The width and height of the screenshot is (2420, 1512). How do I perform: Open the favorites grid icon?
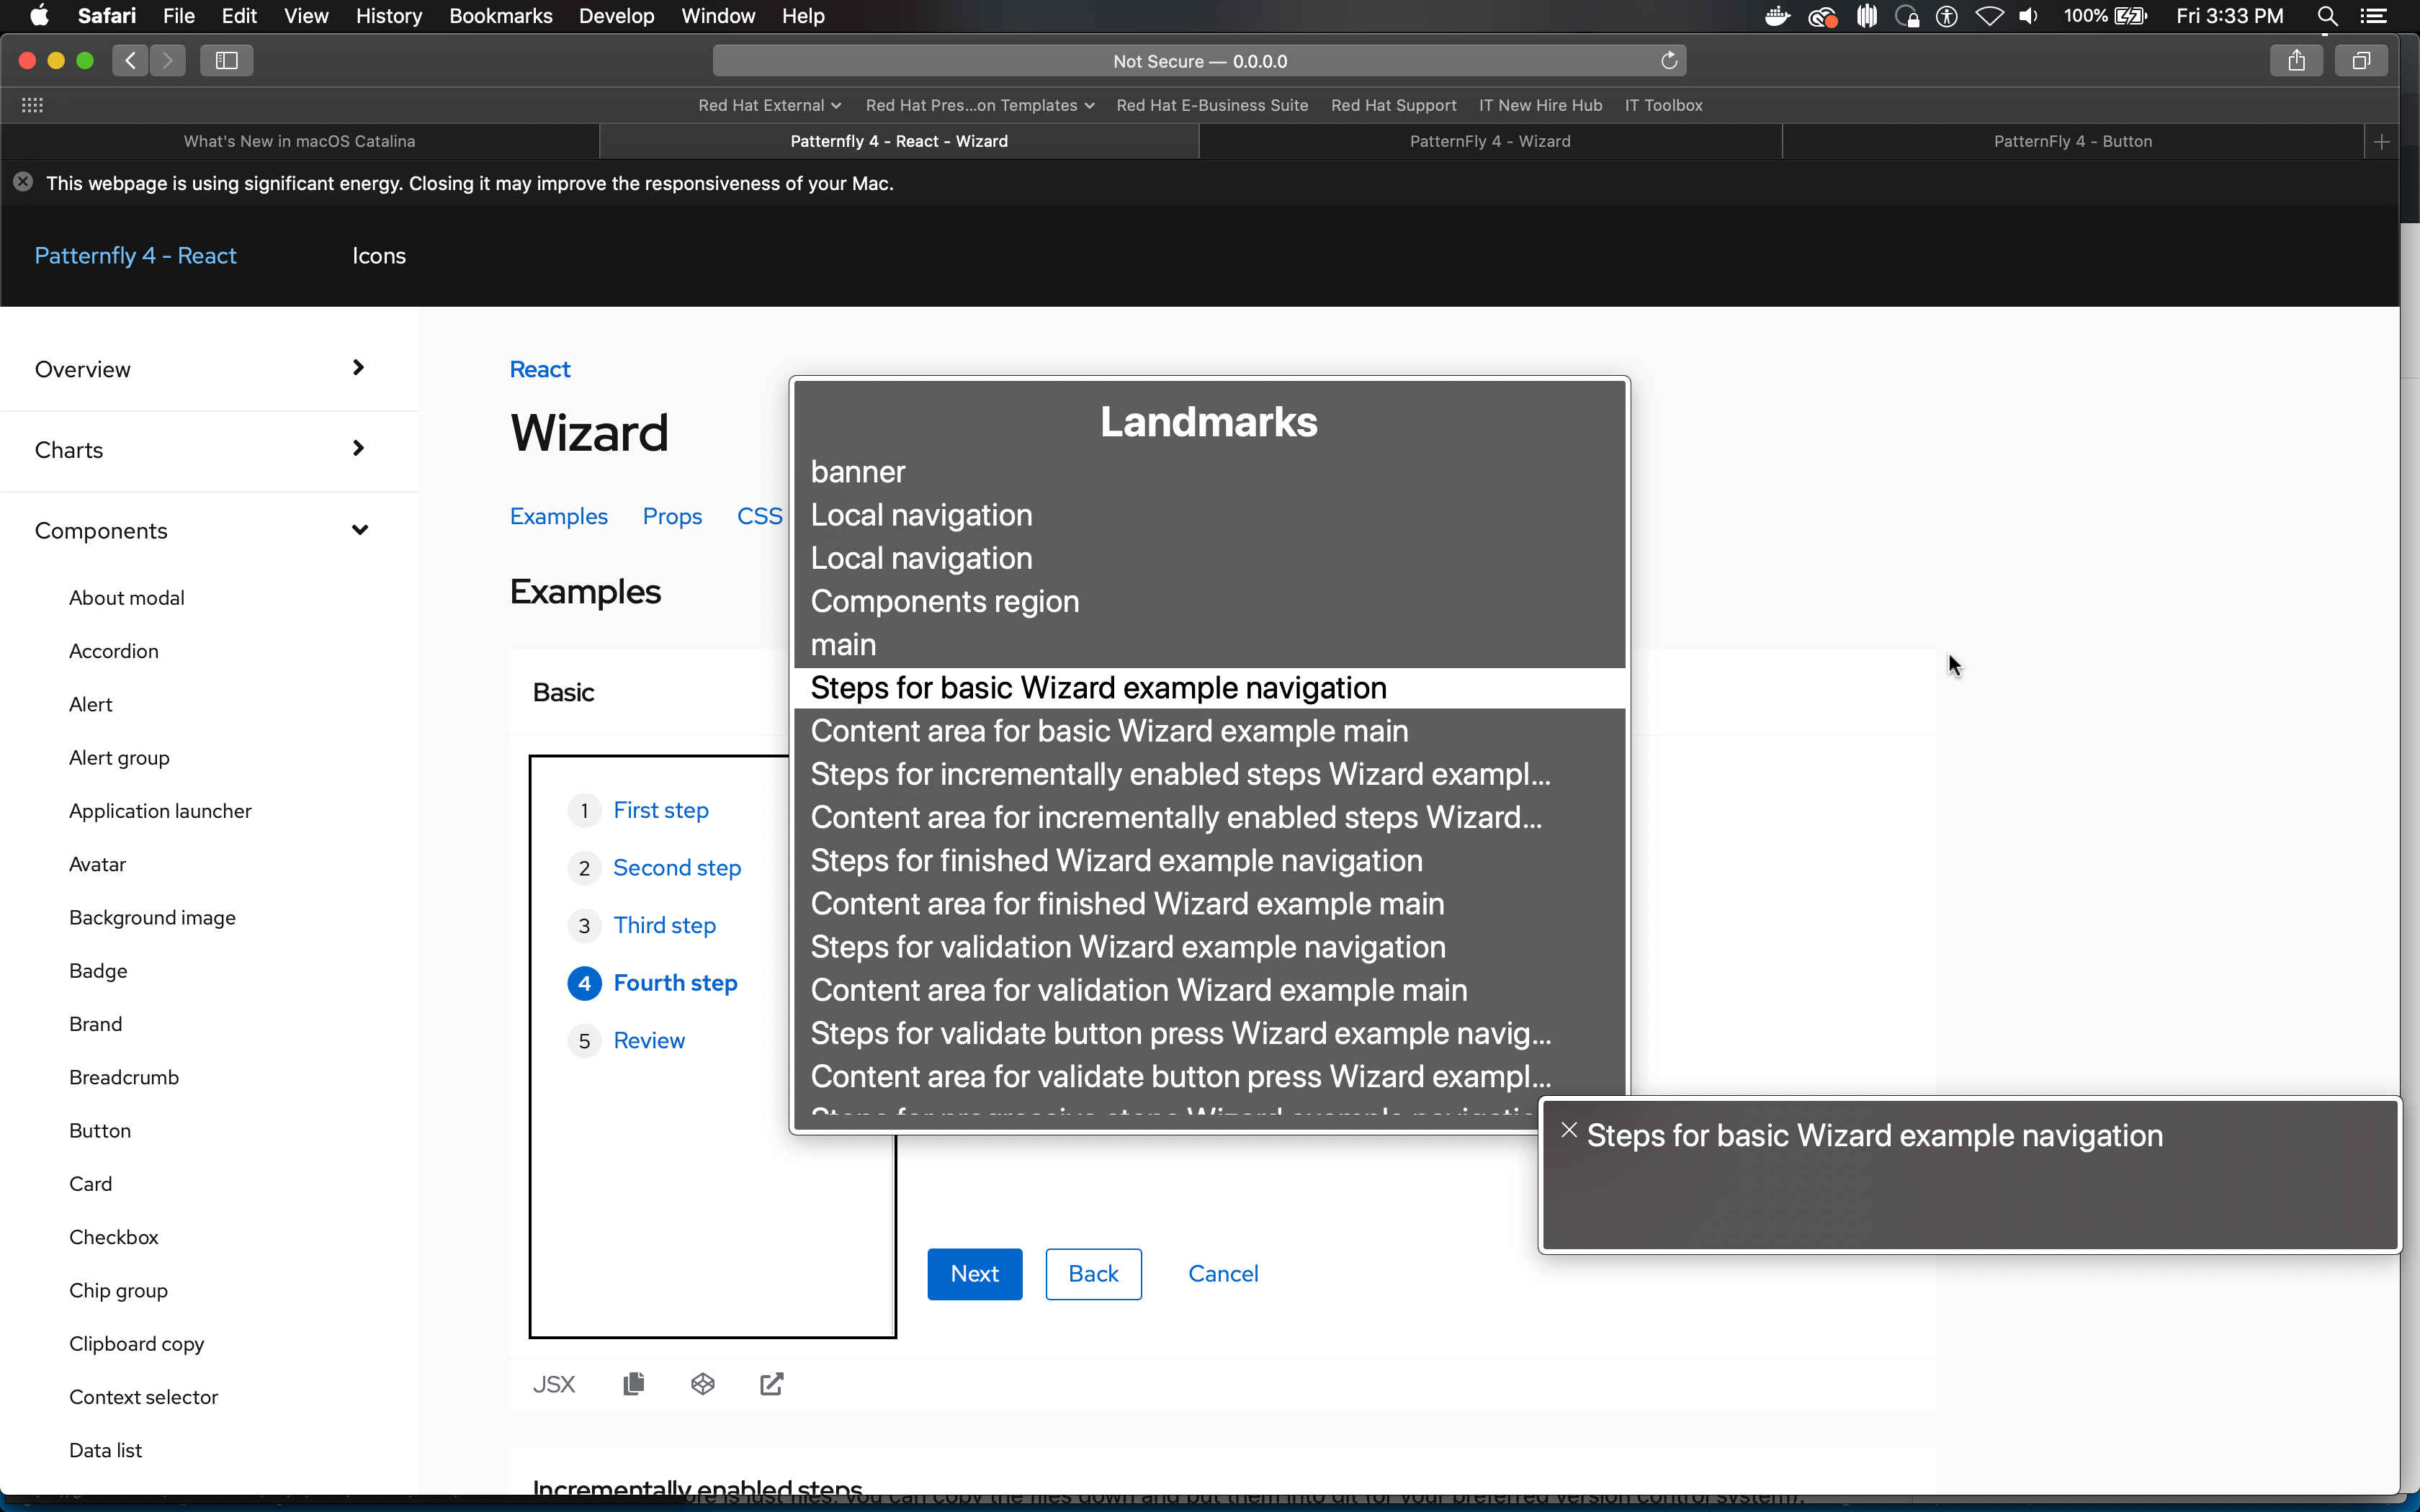(32, 105)
